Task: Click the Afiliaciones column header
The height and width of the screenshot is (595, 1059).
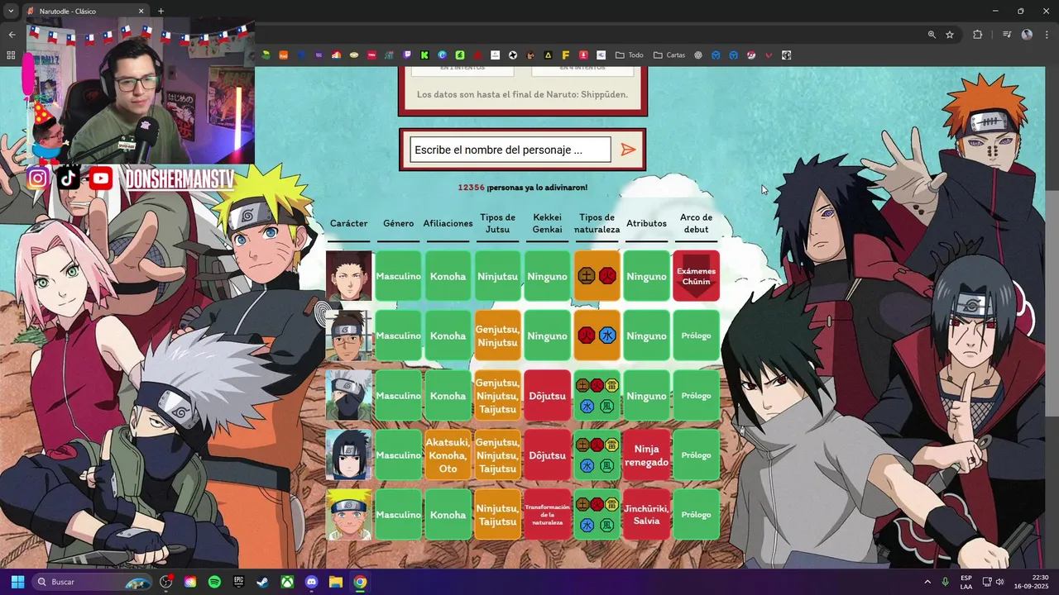Action: 448,224
